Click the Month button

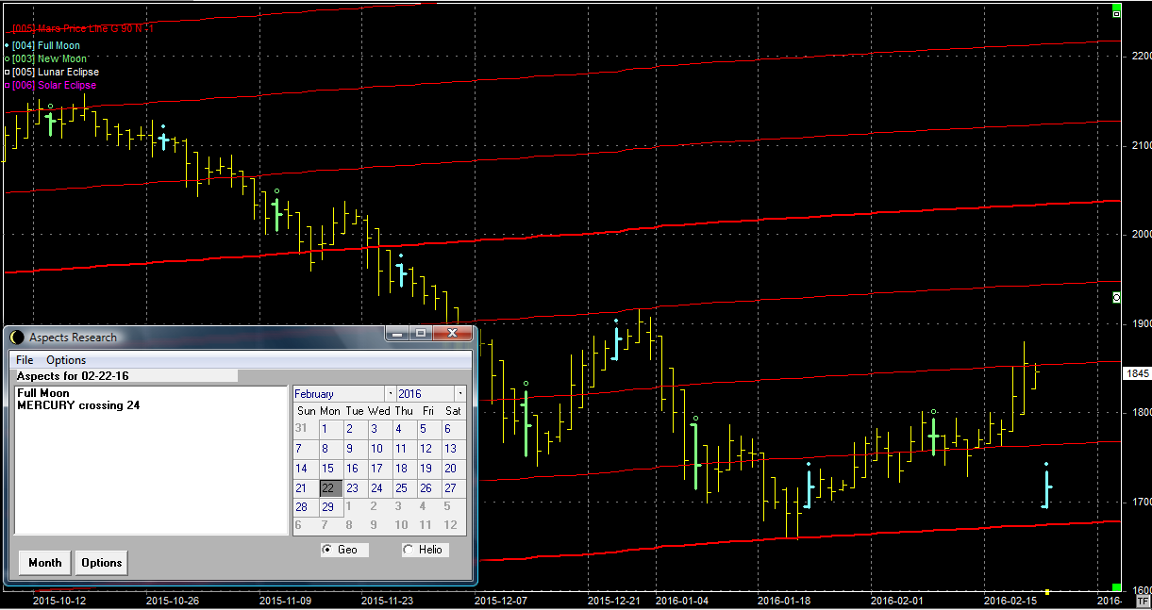click(44, 563)
